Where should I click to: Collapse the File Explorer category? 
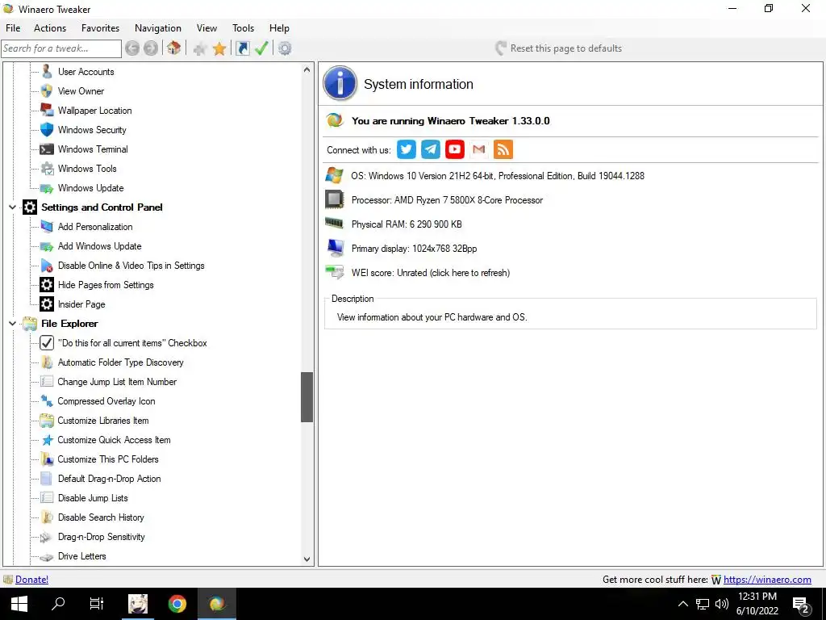(x=12, y=323)
